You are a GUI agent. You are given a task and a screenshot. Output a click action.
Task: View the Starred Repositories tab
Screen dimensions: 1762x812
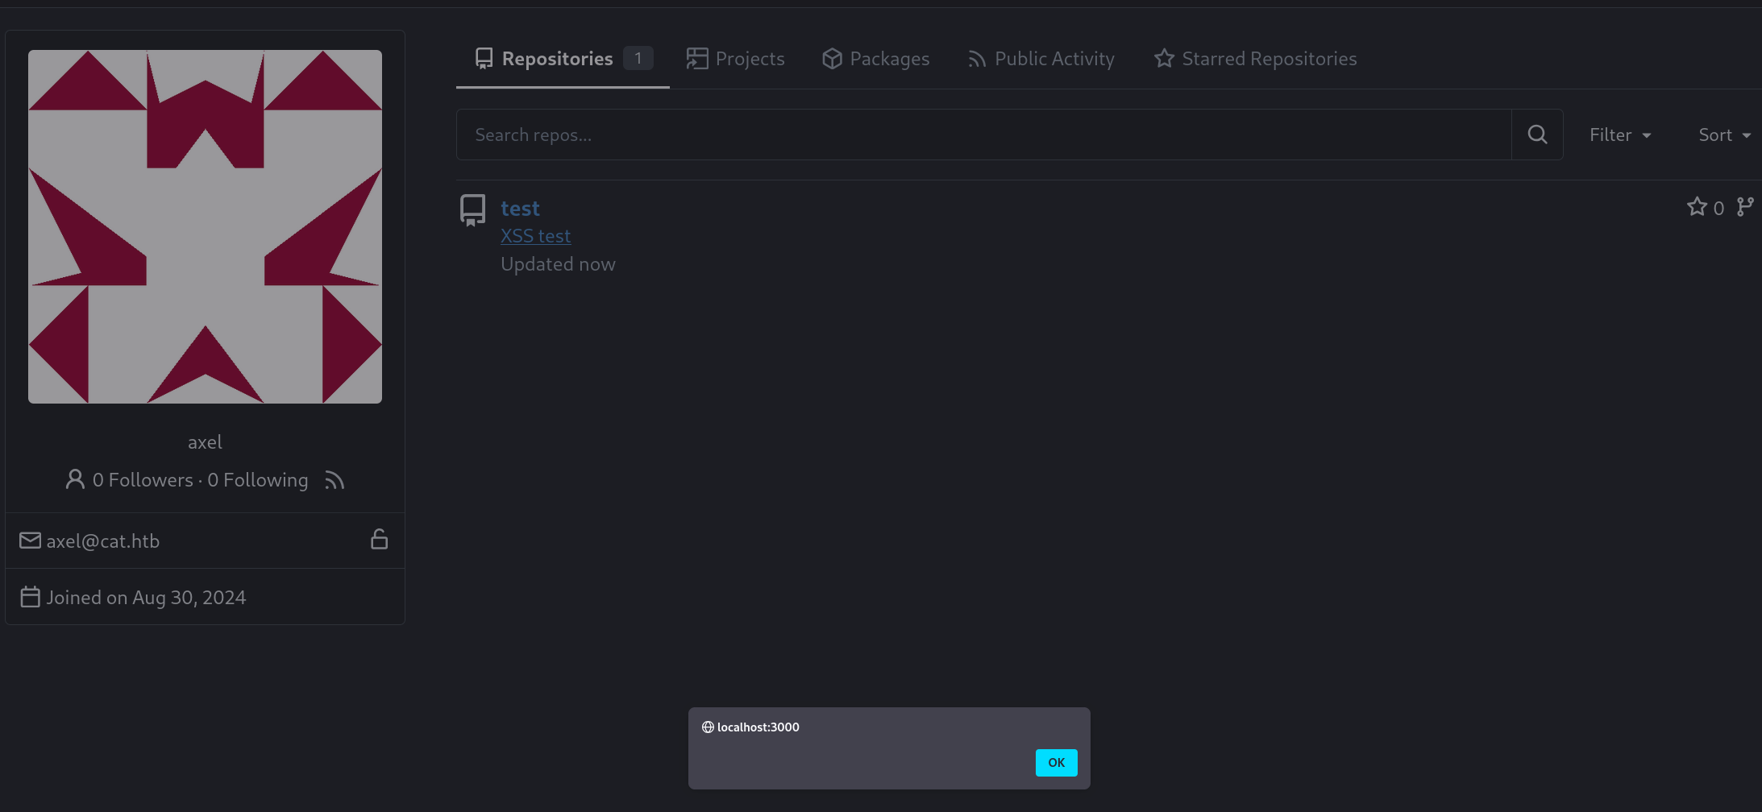(x=1255, y=59)
